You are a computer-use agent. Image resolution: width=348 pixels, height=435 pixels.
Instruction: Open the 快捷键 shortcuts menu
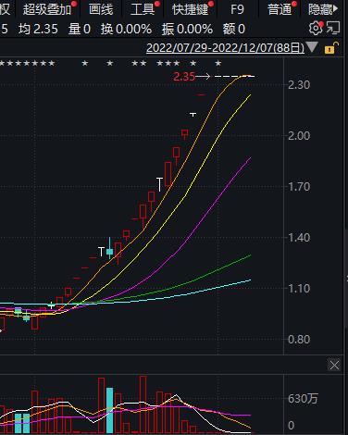191,9
